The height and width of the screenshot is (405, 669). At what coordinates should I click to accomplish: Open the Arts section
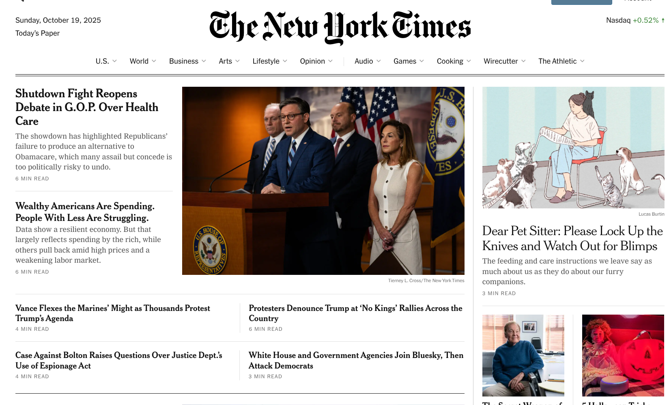pyautogui.click(x=225, y=61)
